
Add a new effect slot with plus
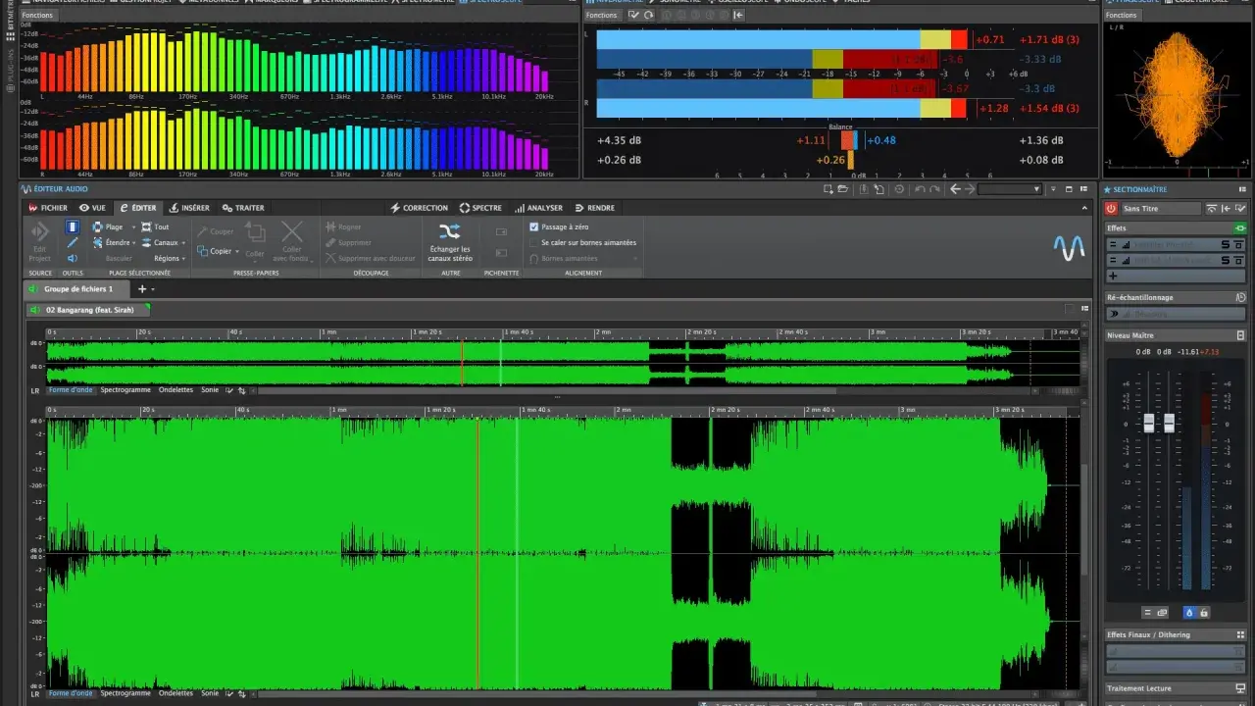1113,276
